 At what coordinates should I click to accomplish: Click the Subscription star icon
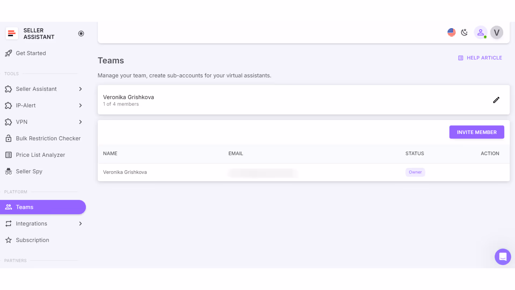click(x=9, y=240)
